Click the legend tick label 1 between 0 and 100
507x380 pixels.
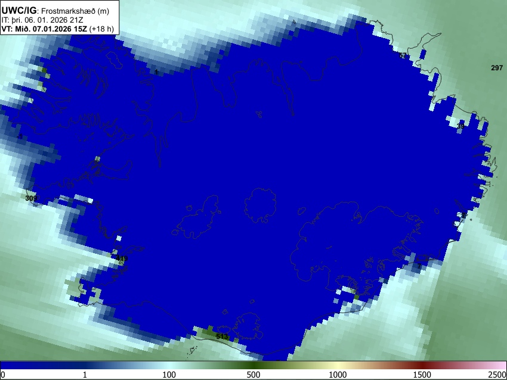(x=85, y=375)
